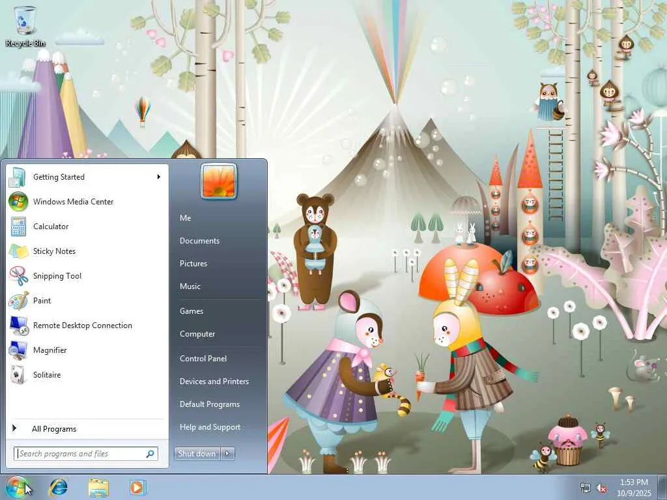667x500 pixels.
Task: Open Computer from the Start menu
Action: [x=197, y=334]
